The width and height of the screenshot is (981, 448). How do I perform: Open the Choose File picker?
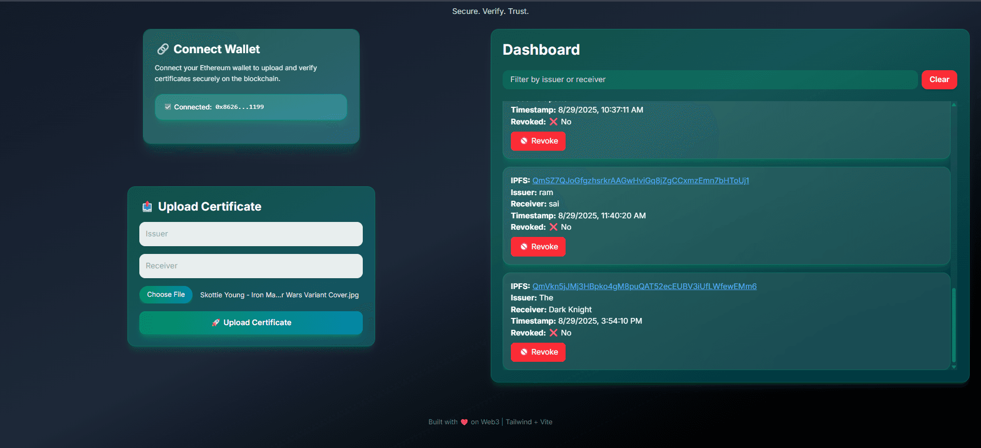click(166, 295)
